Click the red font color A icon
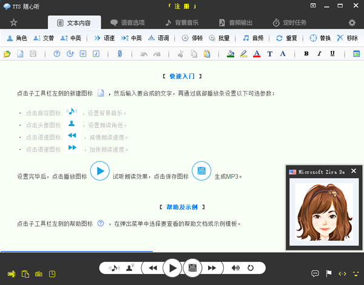Screen dimensions: 364x285 pos(256,54)
